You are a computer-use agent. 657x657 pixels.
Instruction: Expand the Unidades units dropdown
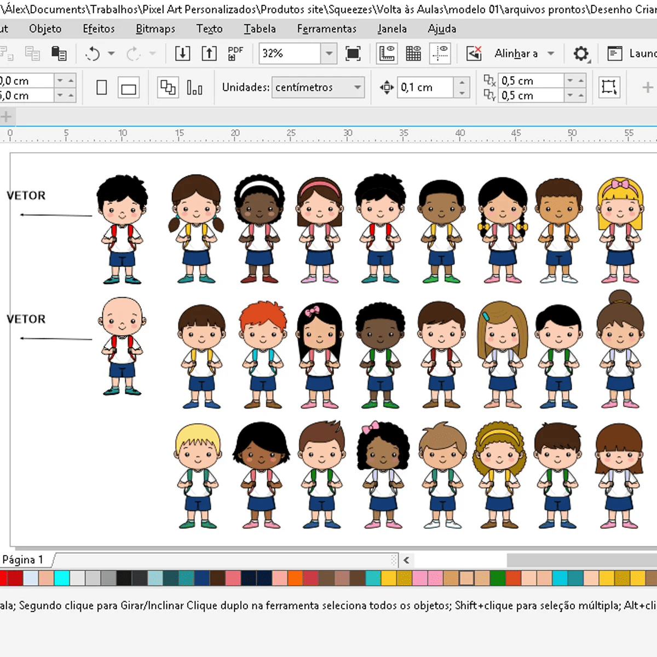[357, 88]
